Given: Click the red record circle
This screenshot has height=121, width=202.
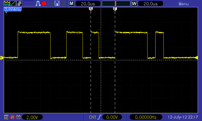Looking at the screenshot, I should pyautogui.click(x=44, y=4).
